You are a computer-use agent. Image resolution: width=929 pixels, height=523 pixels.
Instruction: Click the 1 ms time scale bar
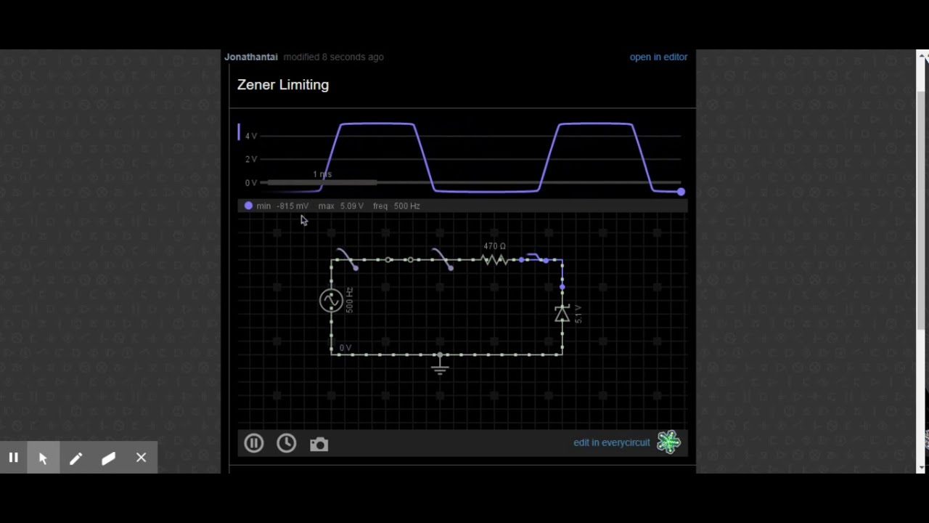pos(322,182)
